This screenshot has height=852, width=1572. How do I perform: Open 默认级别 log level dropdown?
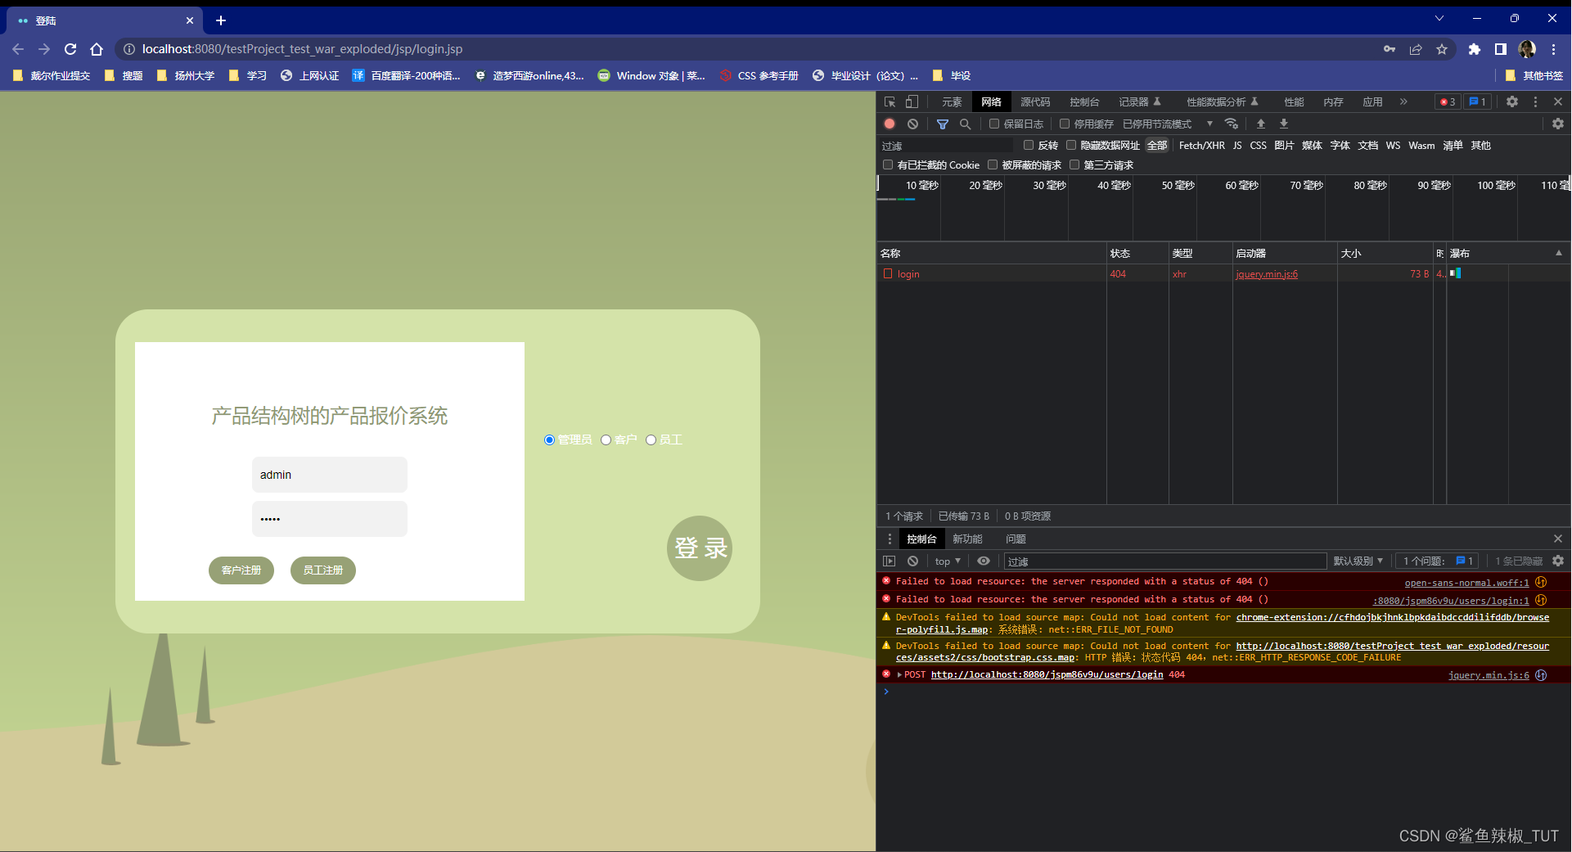(x=1358, y=561)
